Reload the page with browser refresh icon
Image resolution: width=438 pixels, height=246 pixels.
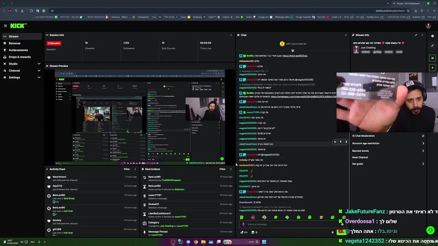(422, 11)
